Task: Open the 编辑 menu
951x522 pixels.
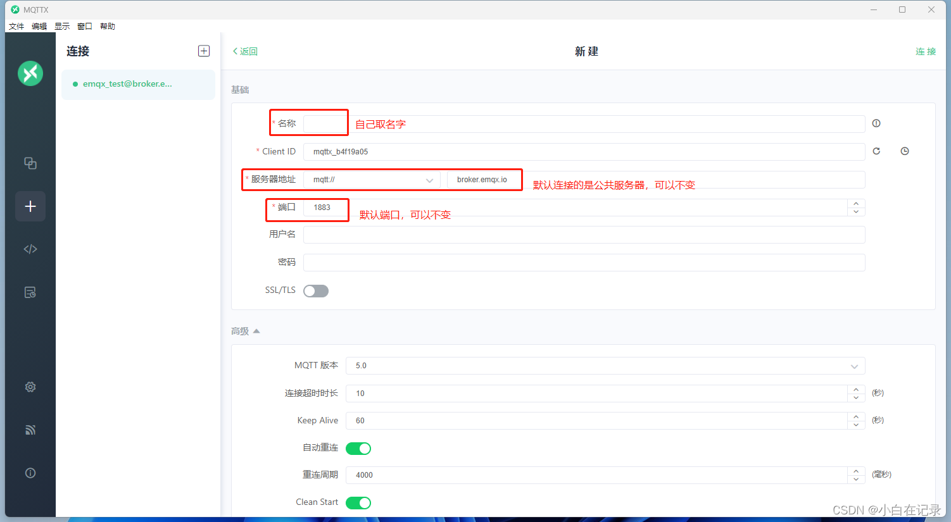Action: click(39, 27)
